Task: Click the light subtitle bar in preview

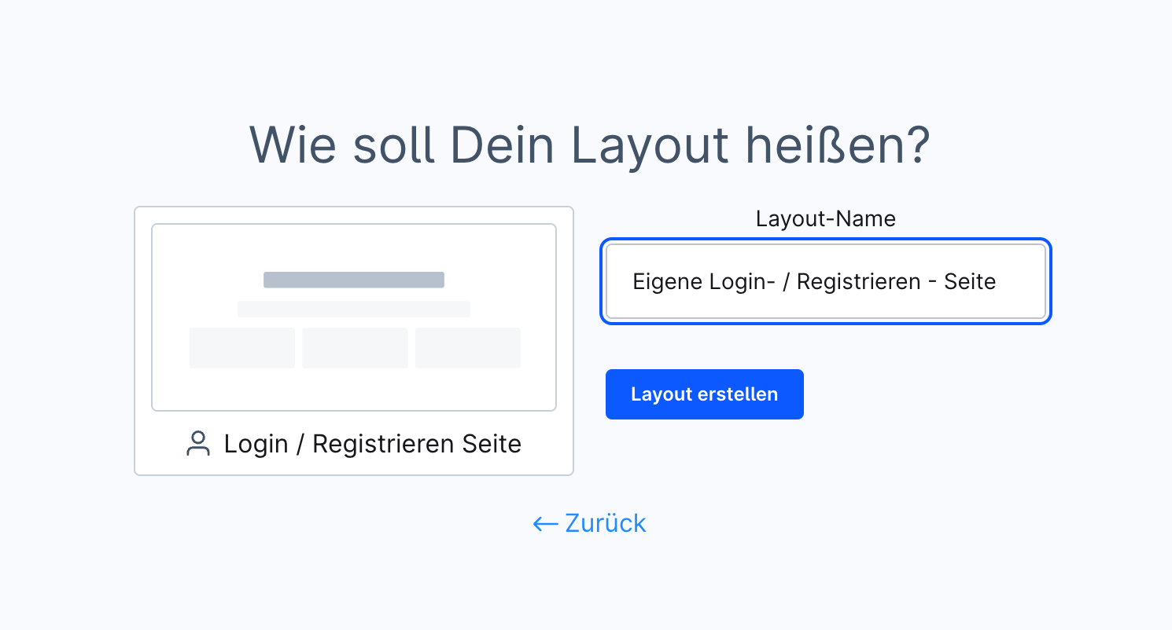Action: tap(354, 309)
